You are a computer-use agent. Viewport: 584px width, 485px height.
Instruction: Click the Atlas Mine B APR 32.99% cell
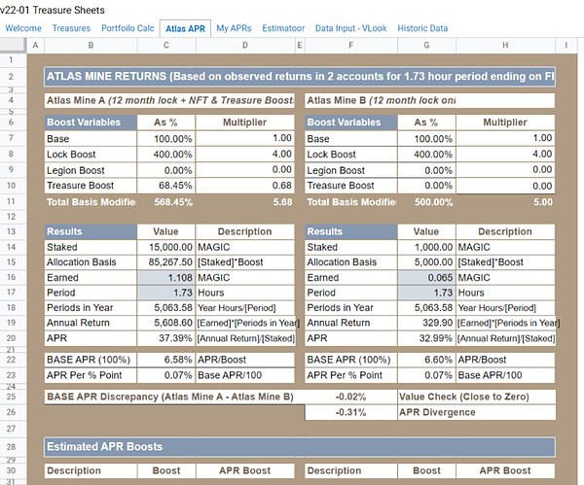(425, 337)
